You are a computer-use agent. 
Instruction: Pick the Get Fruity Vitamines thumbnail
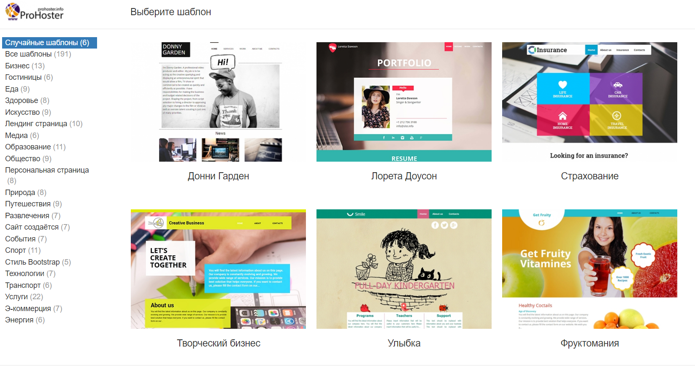[590, 269]
